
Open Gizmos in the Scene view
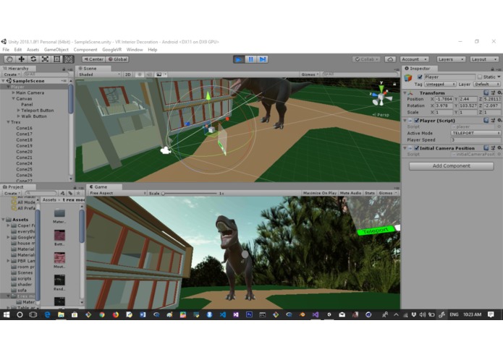click(x=310, y=74)
